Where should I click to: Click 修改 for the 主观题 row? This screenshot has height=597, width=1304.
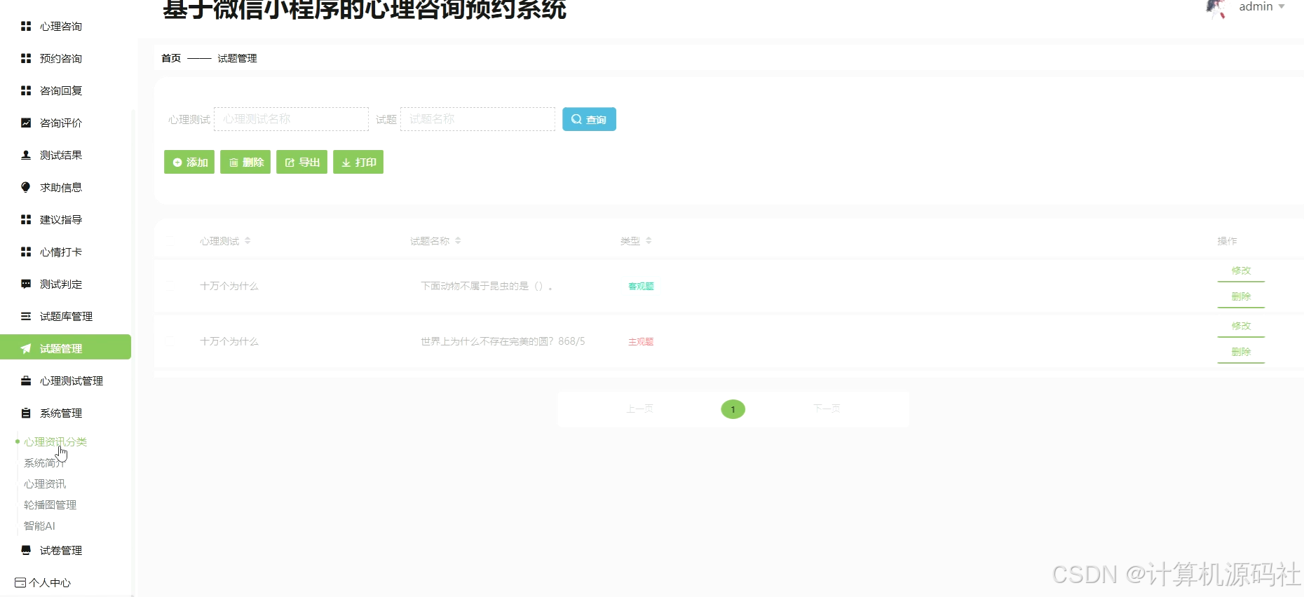coord(1241,327)
